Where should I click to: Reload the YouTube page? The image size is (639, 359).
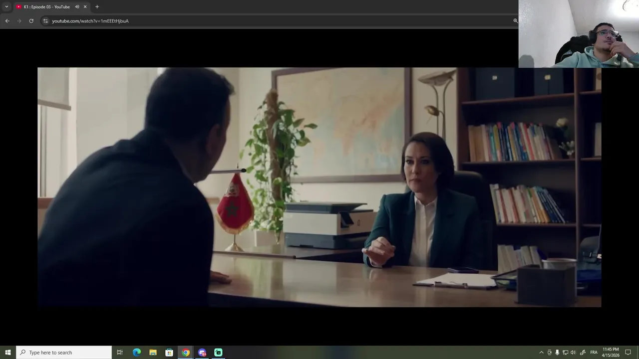point(31,21)
